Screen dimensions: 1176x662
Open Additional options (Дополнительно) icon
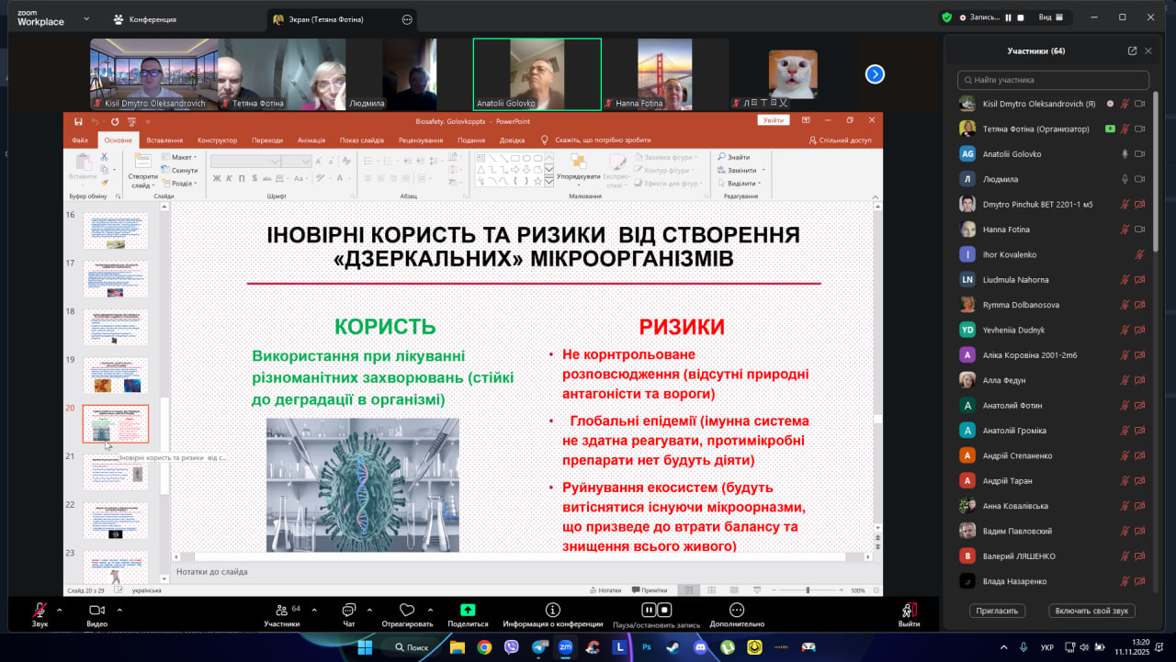[x=736, y=611]
